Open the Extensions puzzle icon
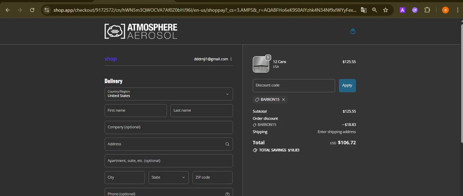This screenshot has width=463, height=196. (x=427, y=10)
